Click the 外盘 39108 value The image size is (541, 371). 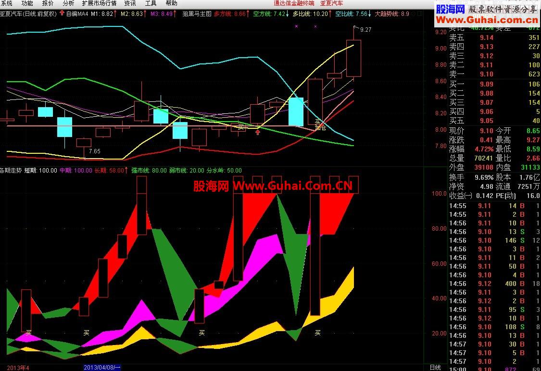[x=484, y=167]
